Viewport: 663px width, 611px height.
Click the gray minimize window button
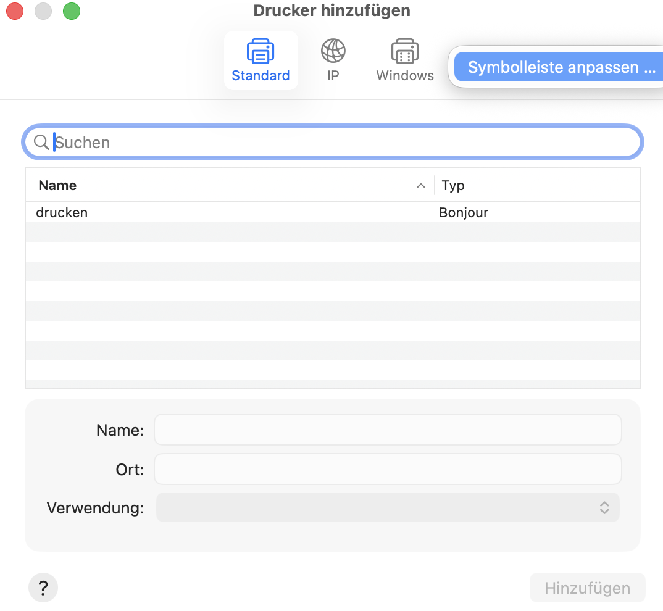point(43,11)
